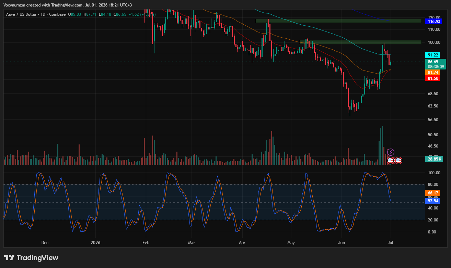Click the 120.00 price axis tick
451x268 pixels.
434,17
